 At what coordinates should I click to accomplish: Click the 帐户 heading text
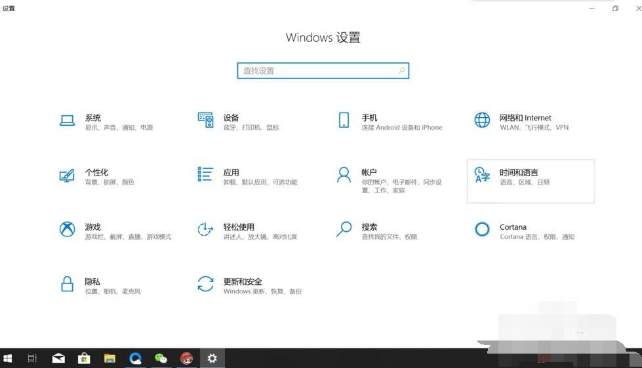[369, 173]
